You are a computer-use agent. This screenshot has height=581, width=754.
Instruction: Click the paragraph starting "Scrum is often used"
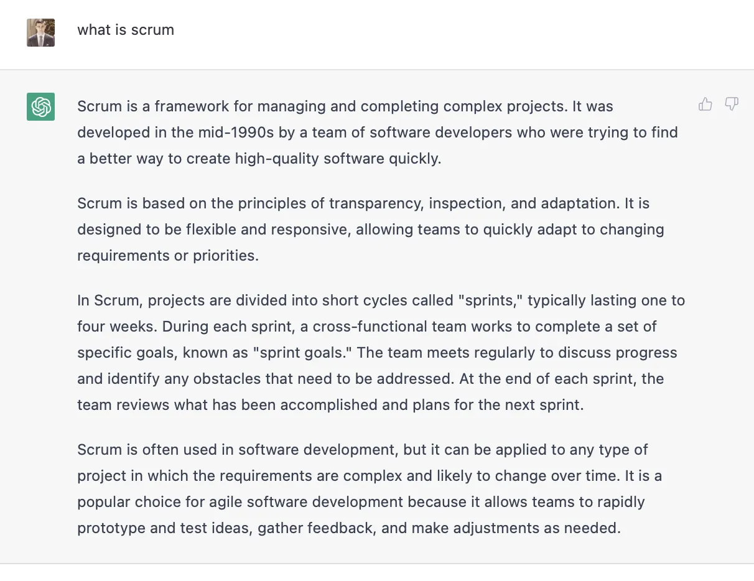370,489
